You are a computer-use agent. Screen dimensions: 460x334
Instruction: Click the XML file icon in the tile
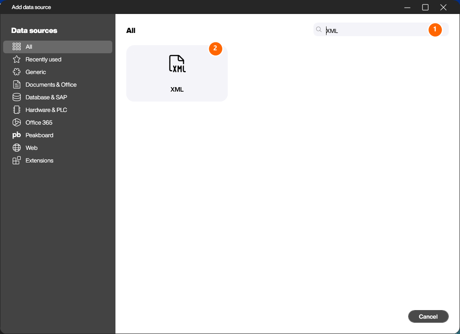[177, 64]
